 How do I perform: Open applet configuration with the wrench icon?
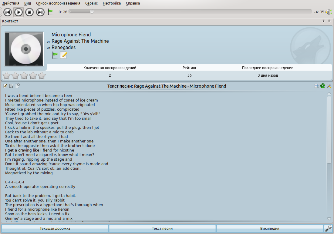click(328, 229)
